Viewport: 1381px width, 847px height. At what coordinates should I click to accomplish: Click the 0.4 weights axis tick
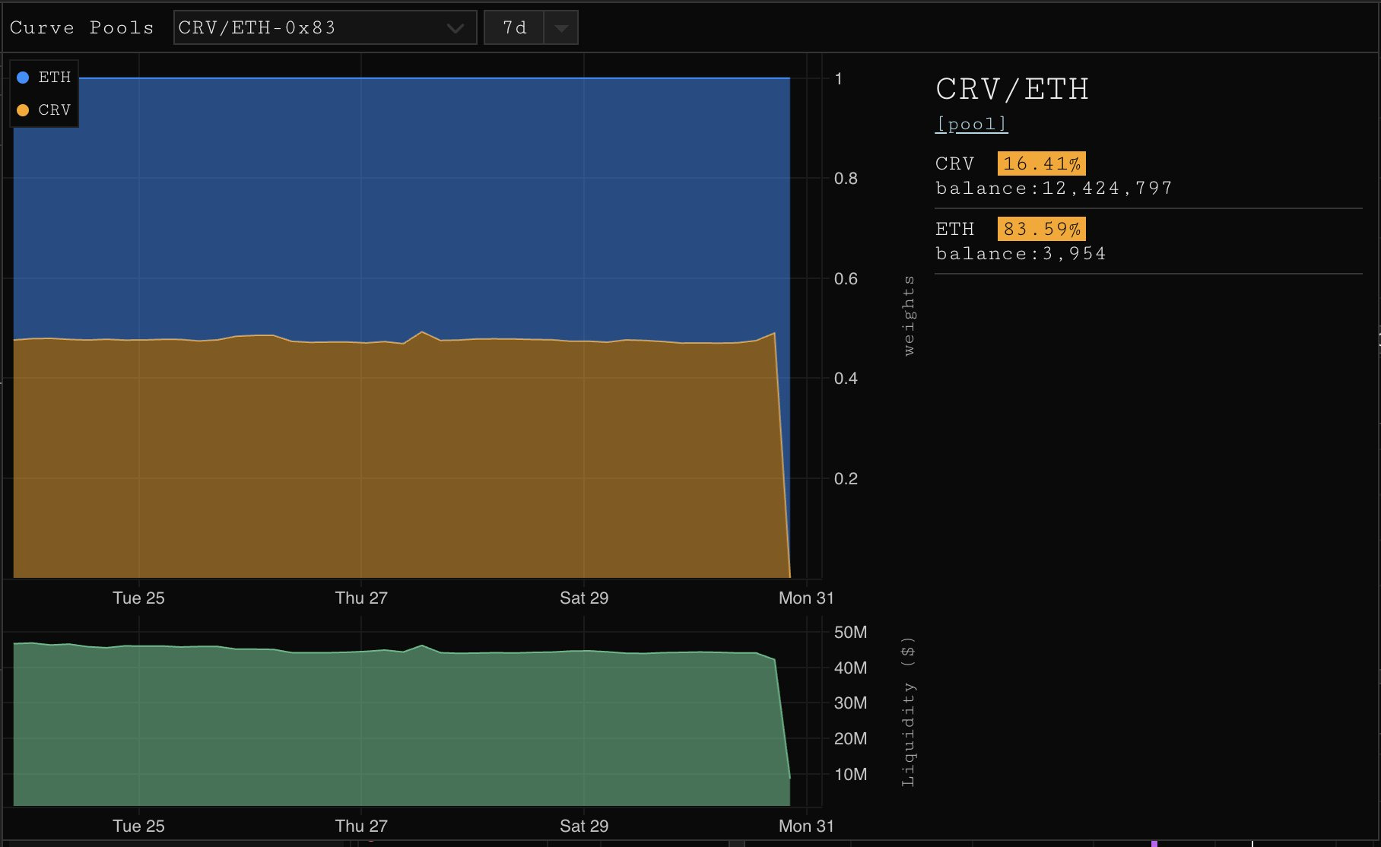pyautogui.click(x=846, y=379)
